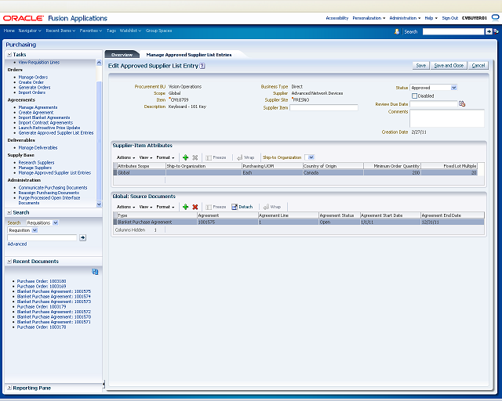Open the Tags link in navigation bar
502x401 pixels.
[x=111, y=31]
